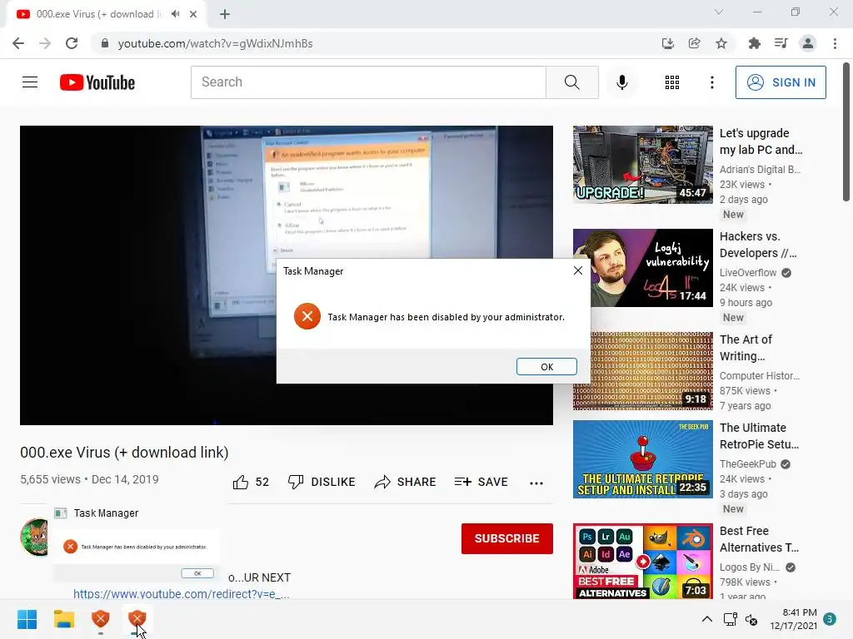Viewport: 853px width, 639px height.
Task: Open Adobe Best Free Alternatives thumbnail
Action: [642, 562]
